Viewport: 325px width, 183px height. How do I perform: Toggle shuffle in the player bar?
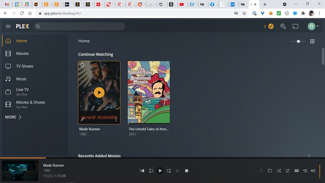[x=279, y=171]
